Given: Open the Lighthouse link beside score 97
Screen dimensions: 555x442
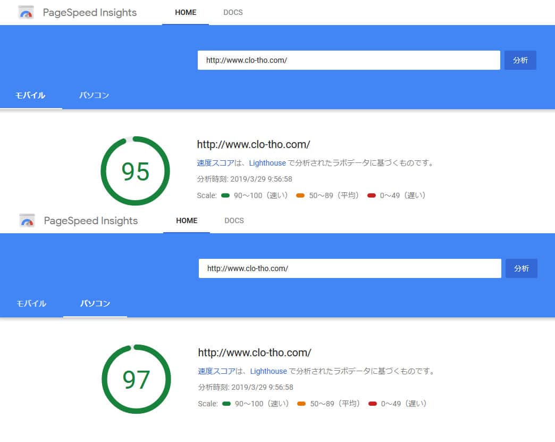Looking at the screenshot, I should 268,371.
